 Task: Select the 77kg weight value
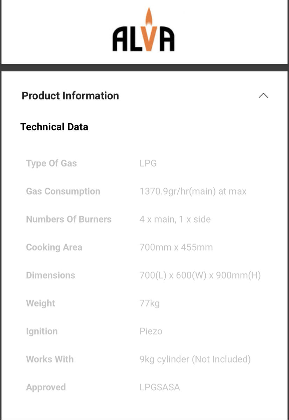pos(149,303)
